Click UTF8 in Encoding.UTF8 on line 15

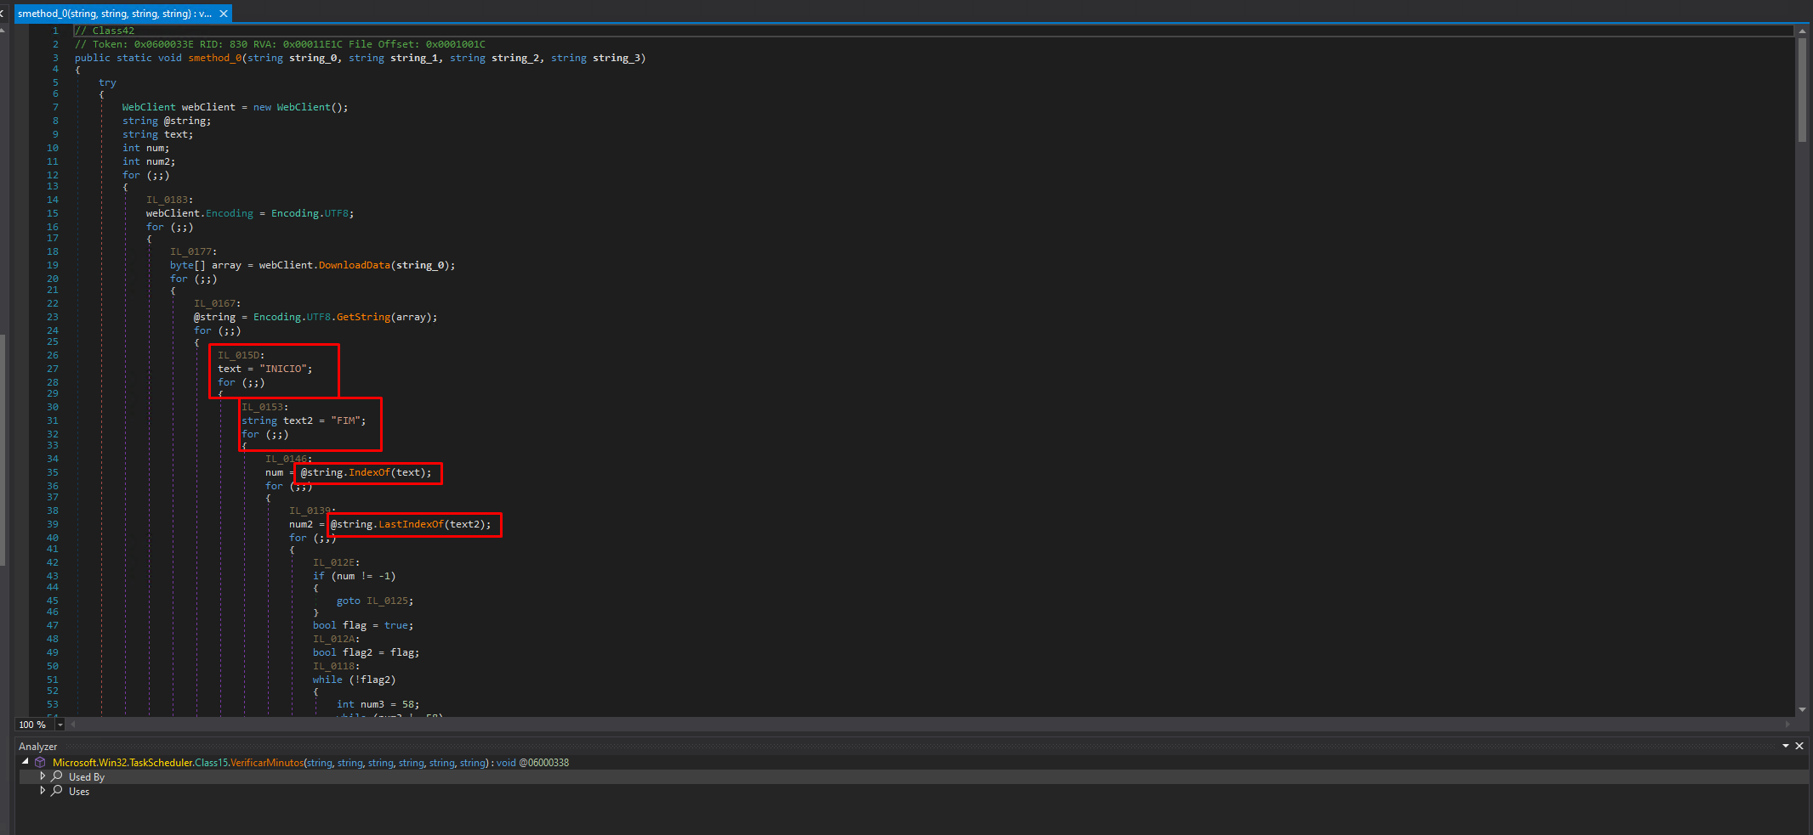point(336,213)
